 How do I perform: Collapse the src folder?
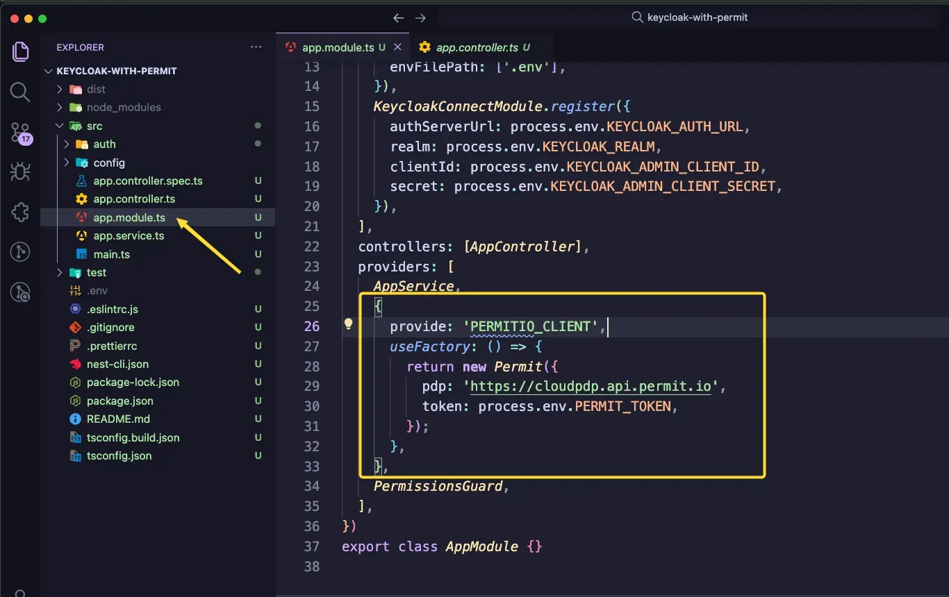pyautogui.click(x=94, y=126)
